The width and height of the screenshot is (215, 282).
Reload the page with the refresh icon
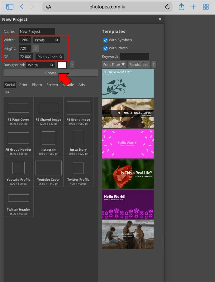[x=167, y=7]
